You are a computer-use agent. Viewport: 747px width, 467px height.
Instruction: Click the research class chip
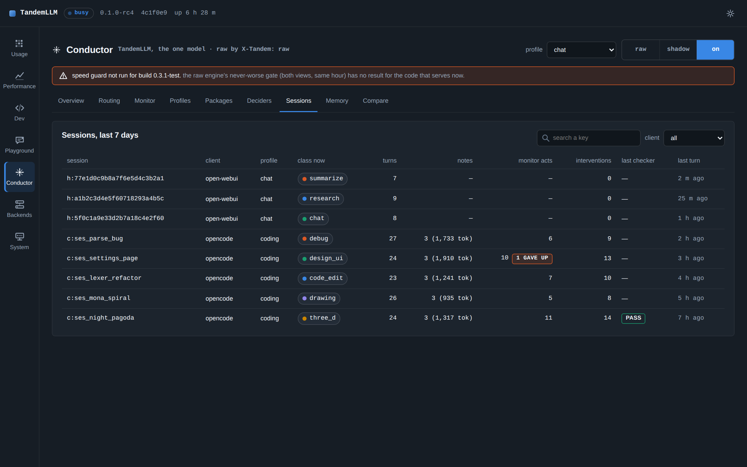click(321, 199)
